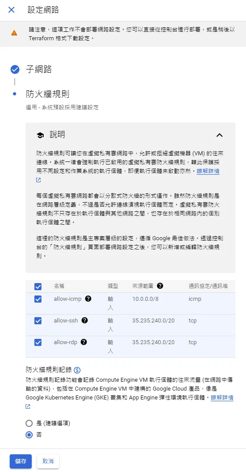Screen dimensions: 246x472
Task: Click the help icon next to allow-ssh
Action: click(85, 321)
